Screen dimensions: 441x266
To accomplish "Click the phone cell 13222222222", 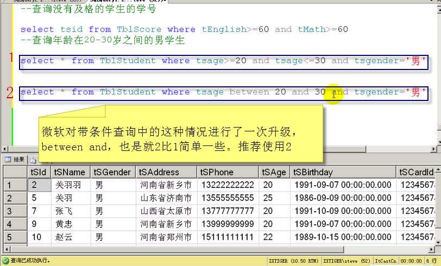I will [228, 185].
